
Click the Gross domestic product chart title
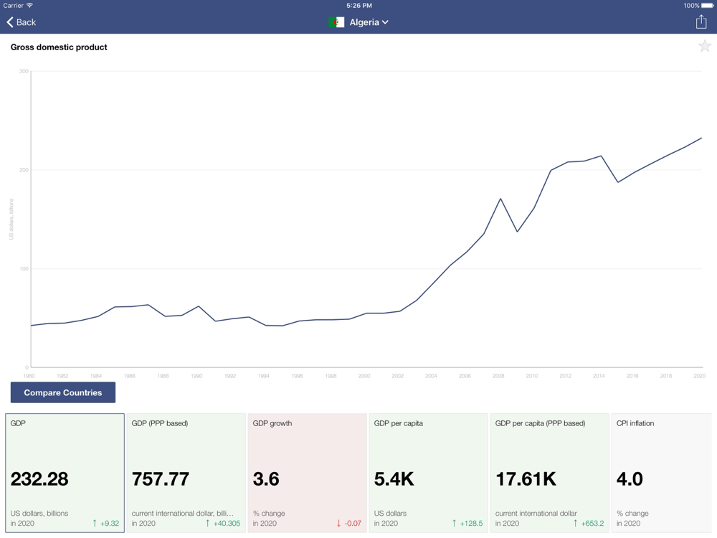point(59,47)
